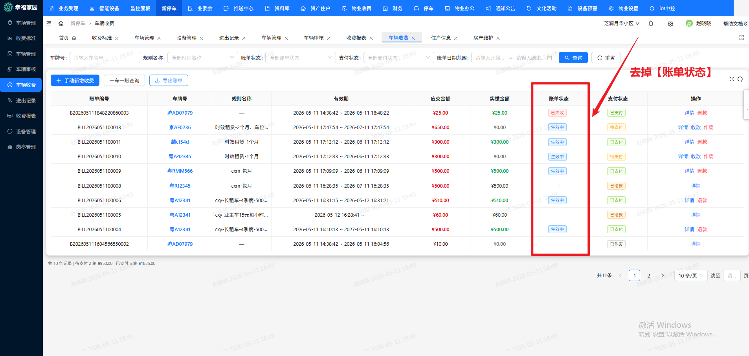Click 作废 for BILL2026051100013
Image resolution: width=749 pixels, height=356 pixels.
tap(709, 128)
